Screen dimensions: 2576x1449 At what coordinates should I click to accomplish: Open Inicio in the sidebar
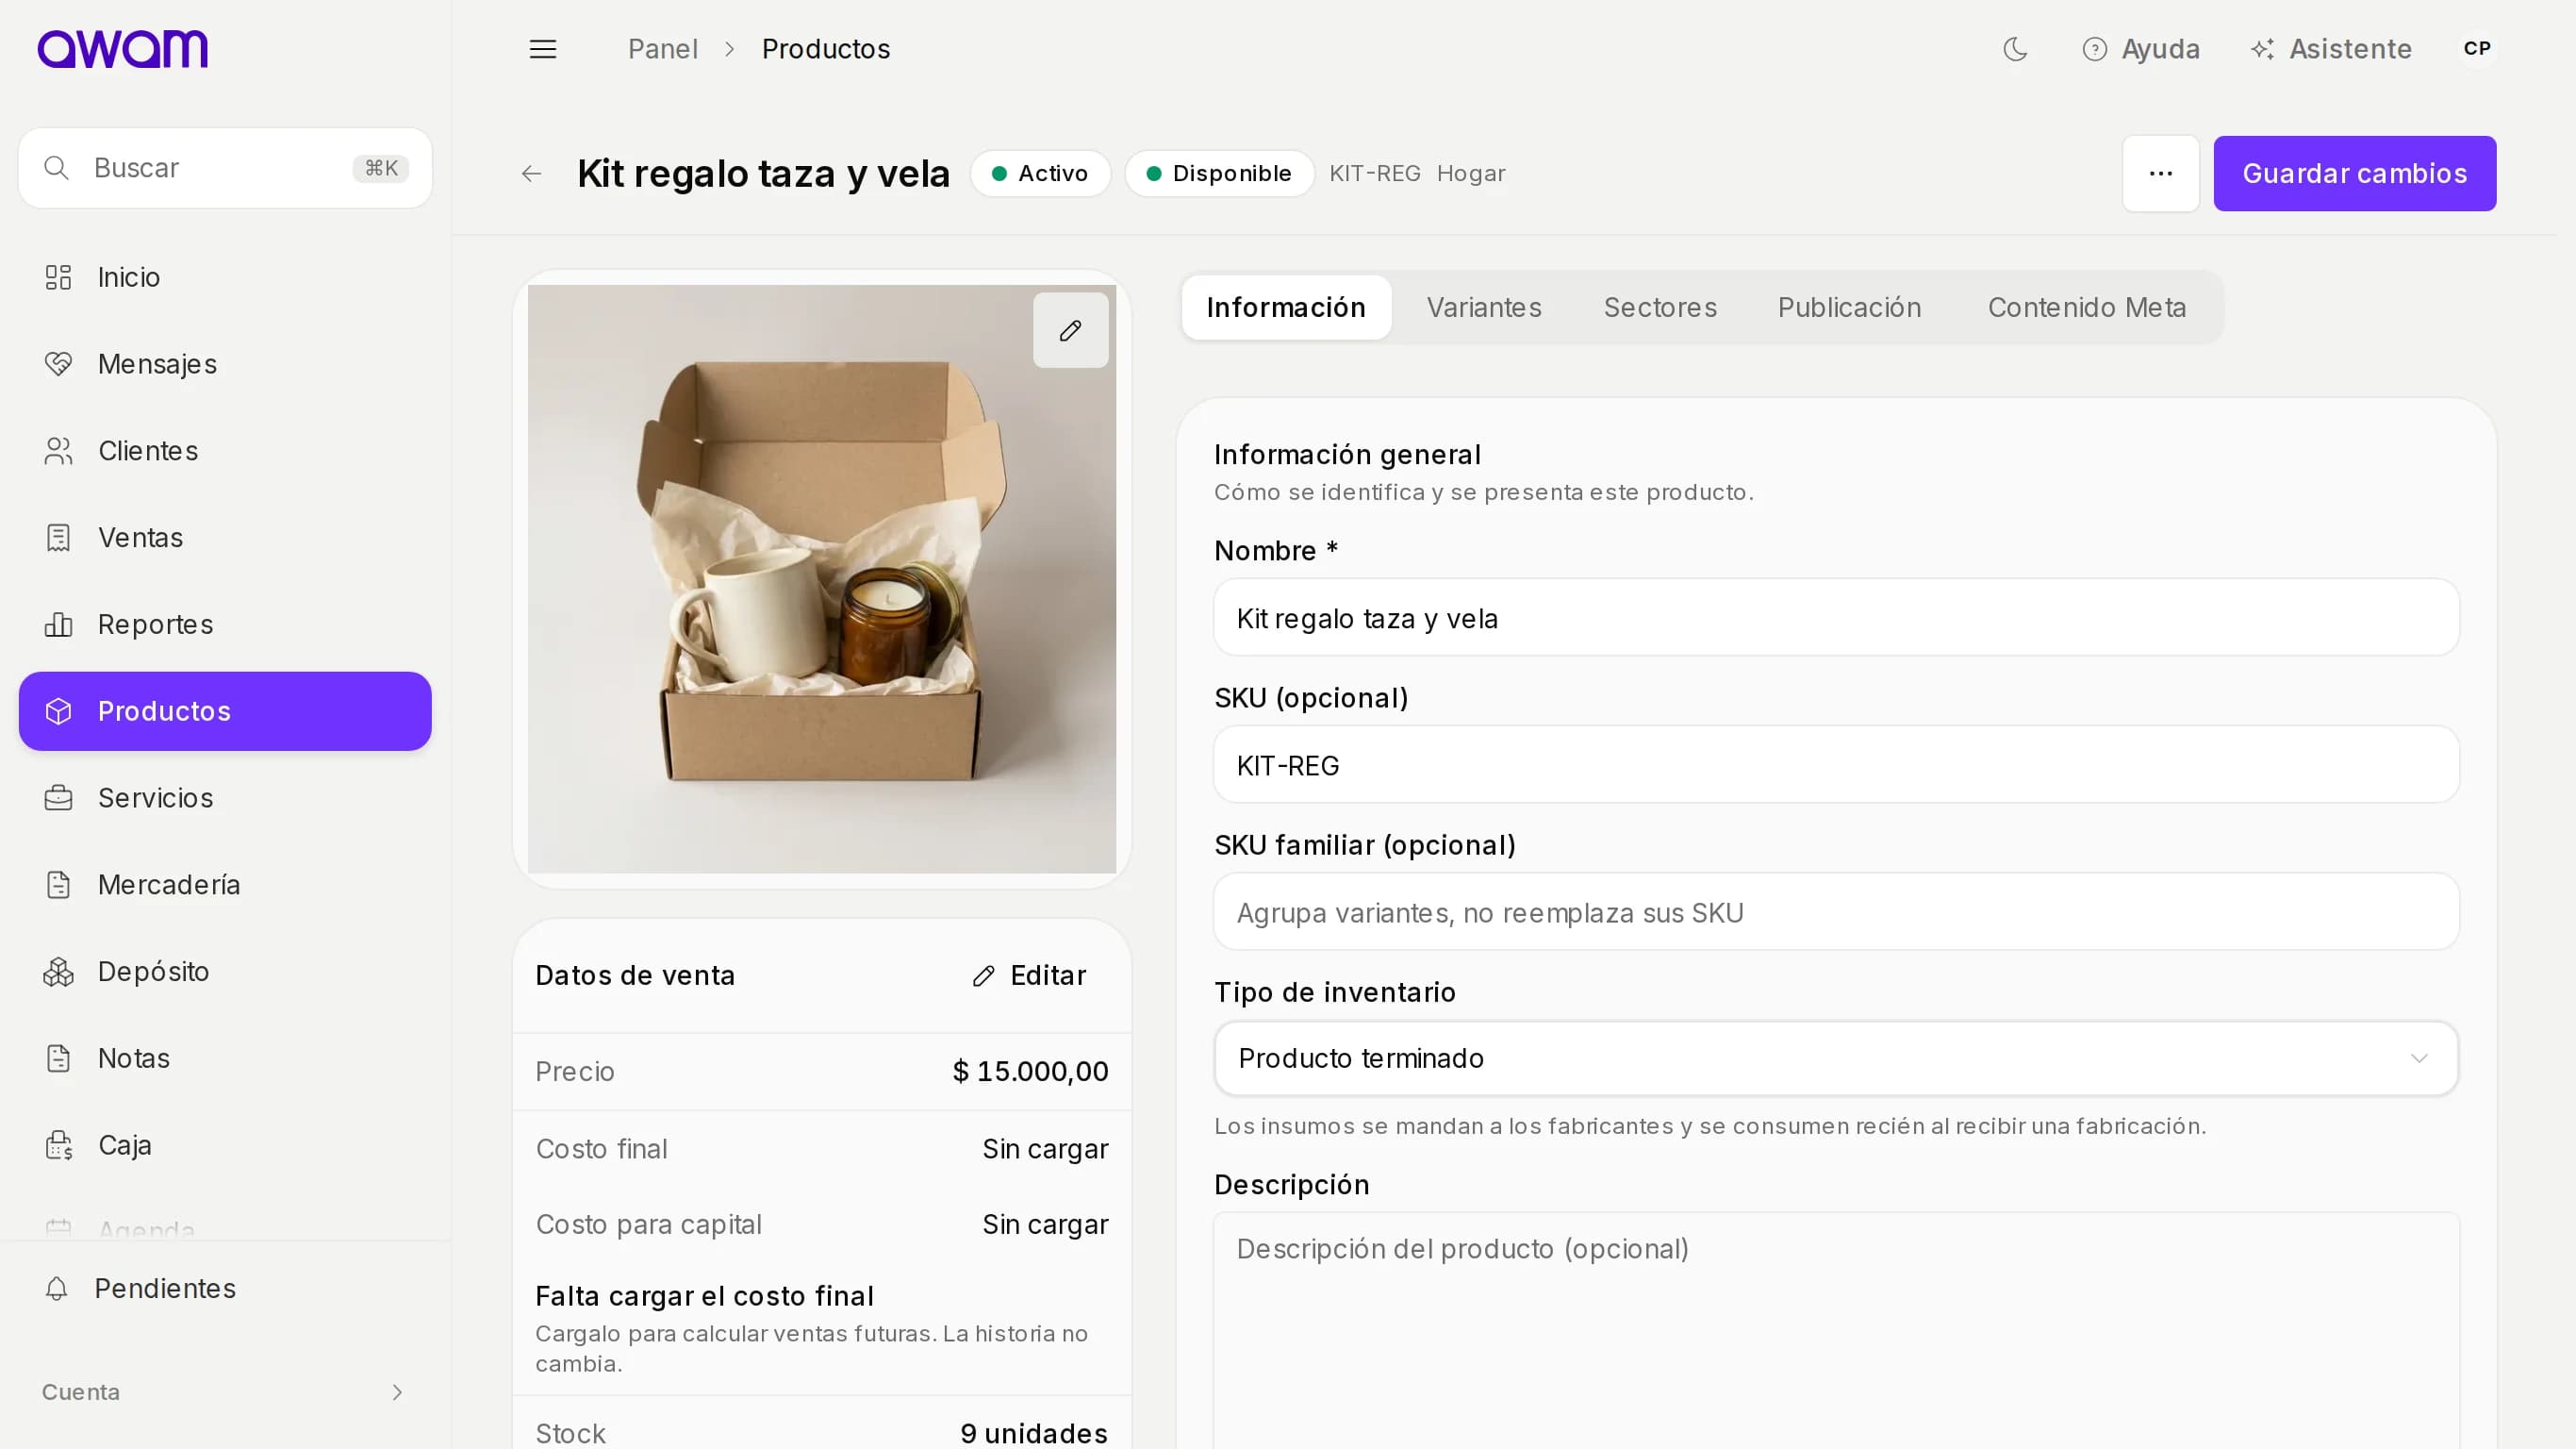tap(225, 277)
